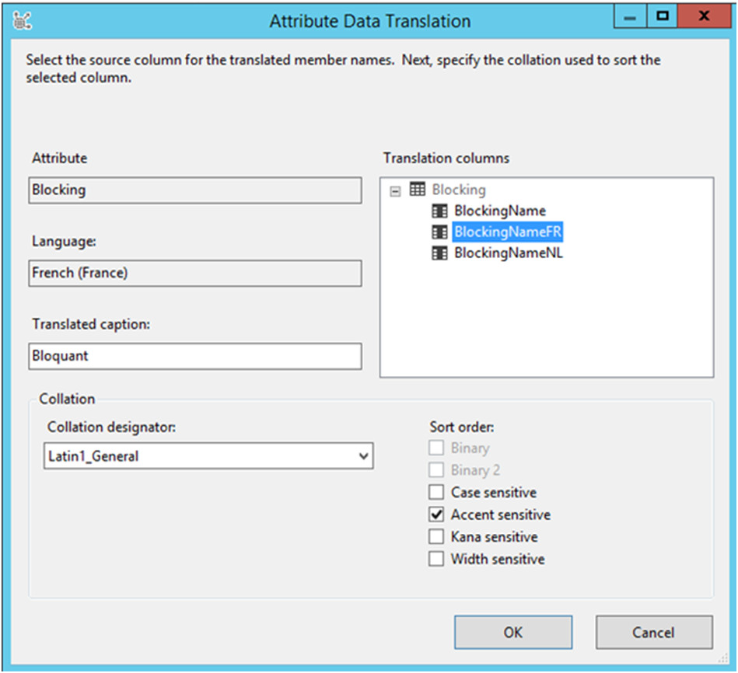Click the application icon in the title bar
738x673 pixels.
[23, 20]
